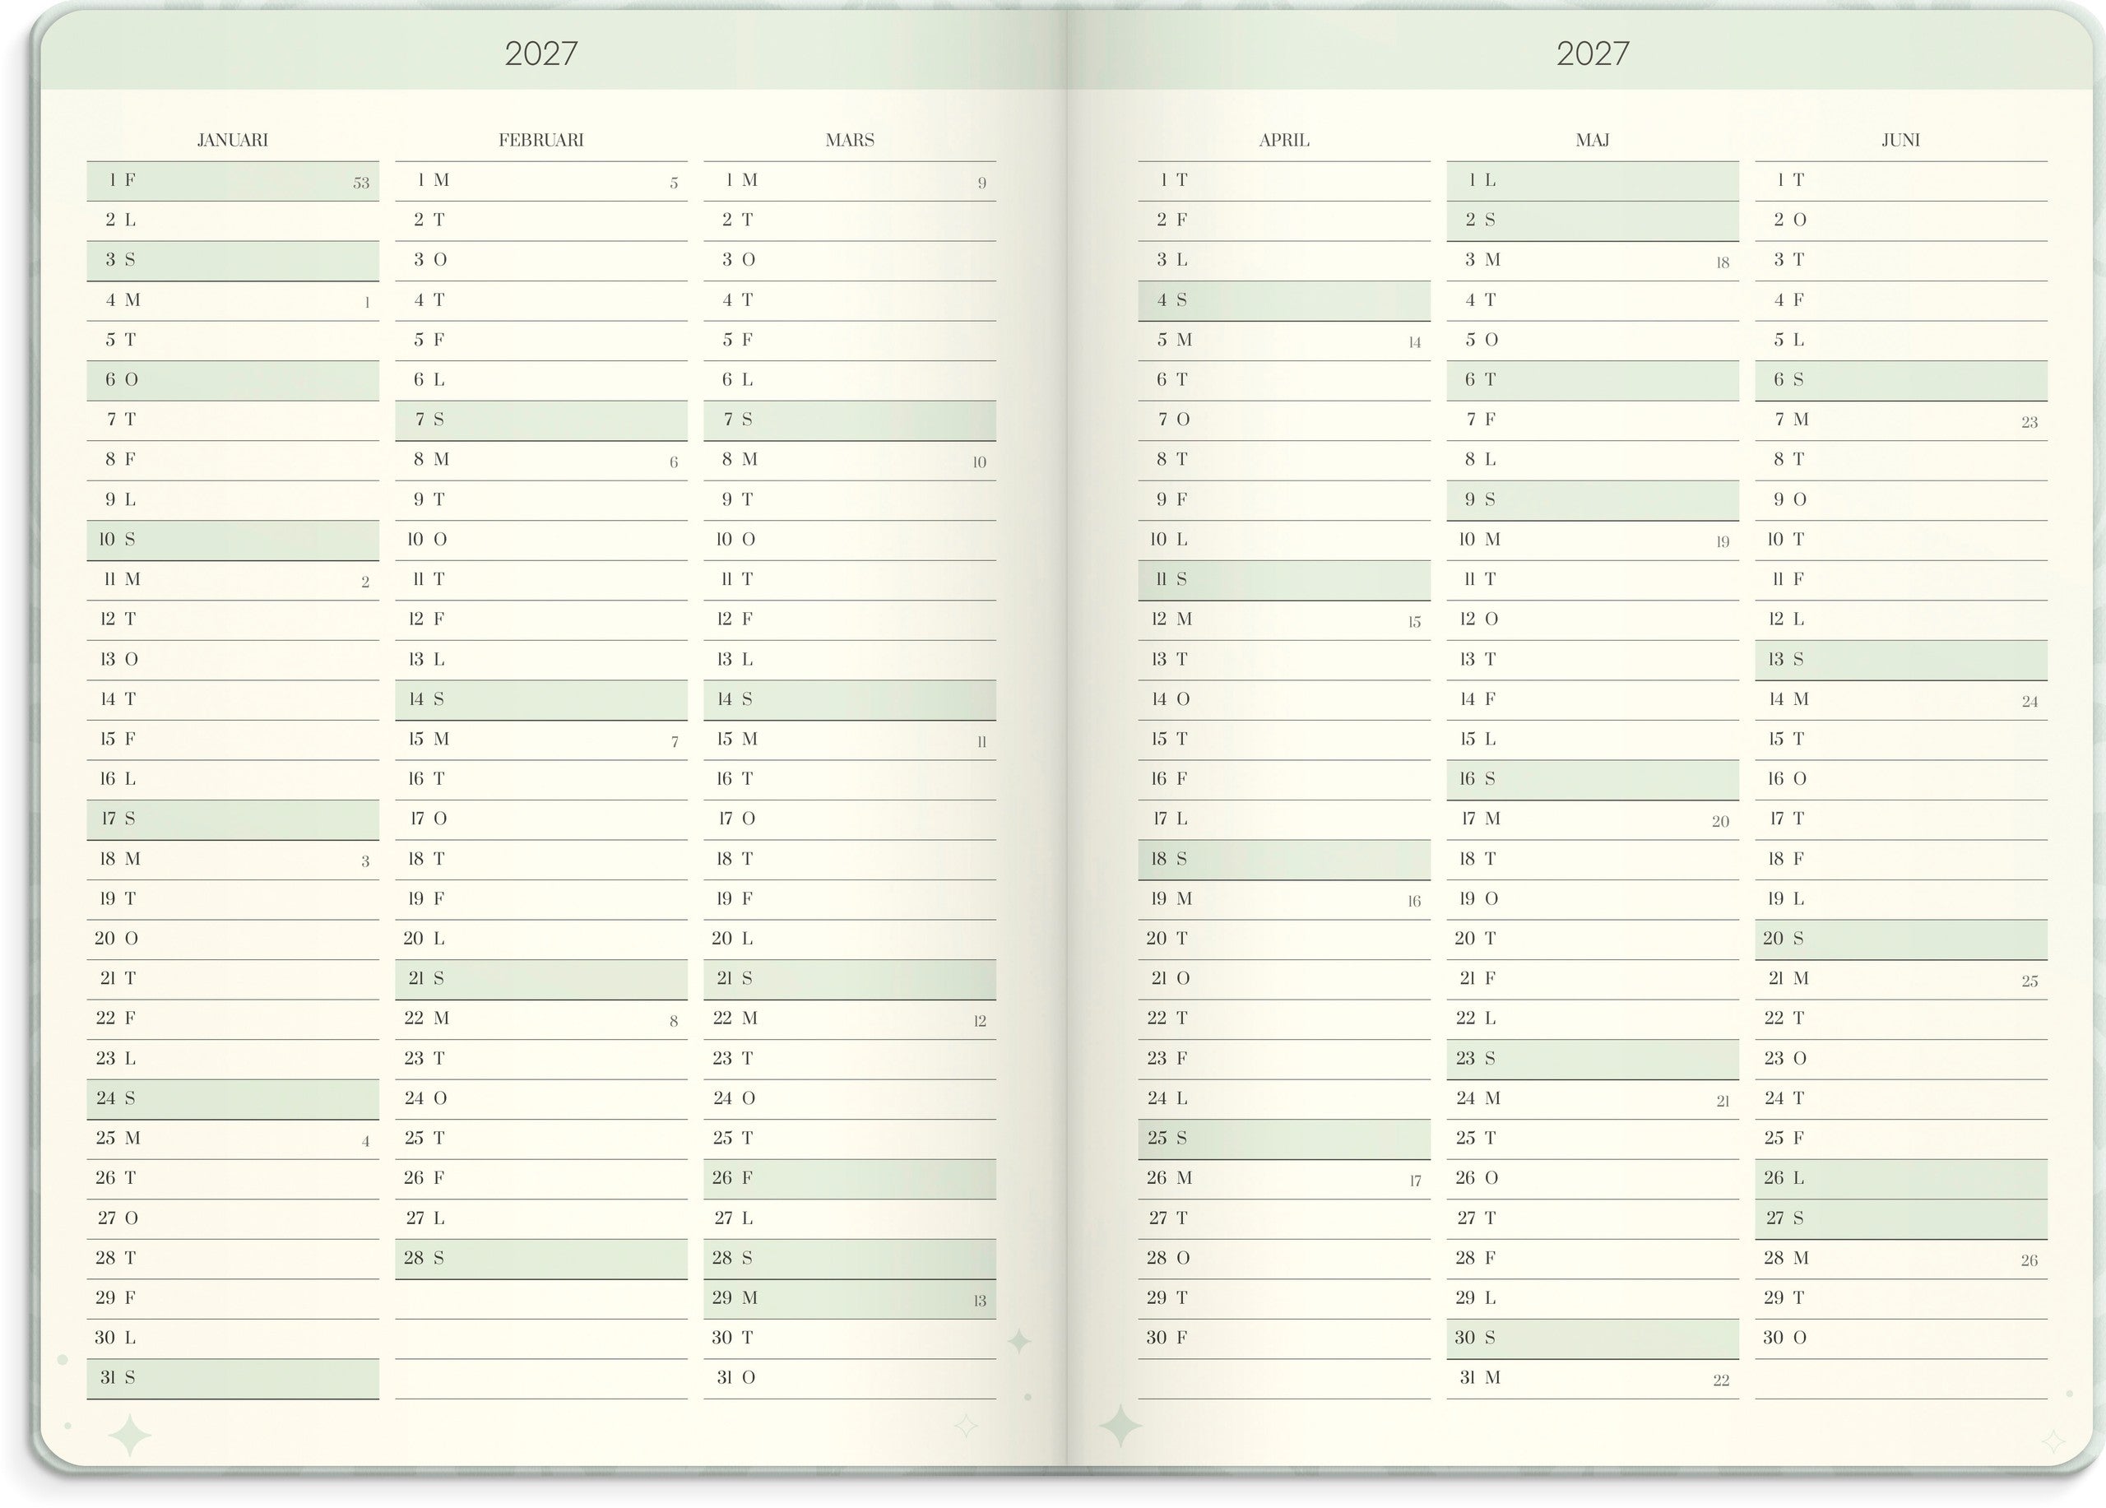Viewport: 2106px width, 1508px height.
Task: Select the 7 S row in Mars
Action: point(850,420)
